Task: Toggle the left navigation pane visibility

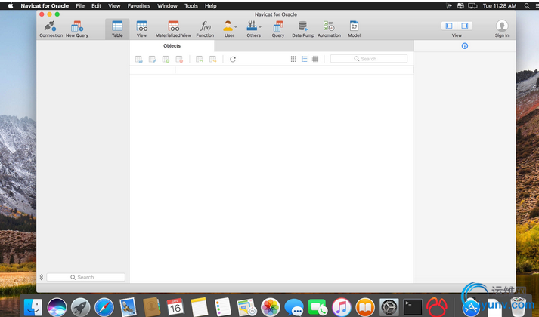Action: tap(449, 26)
